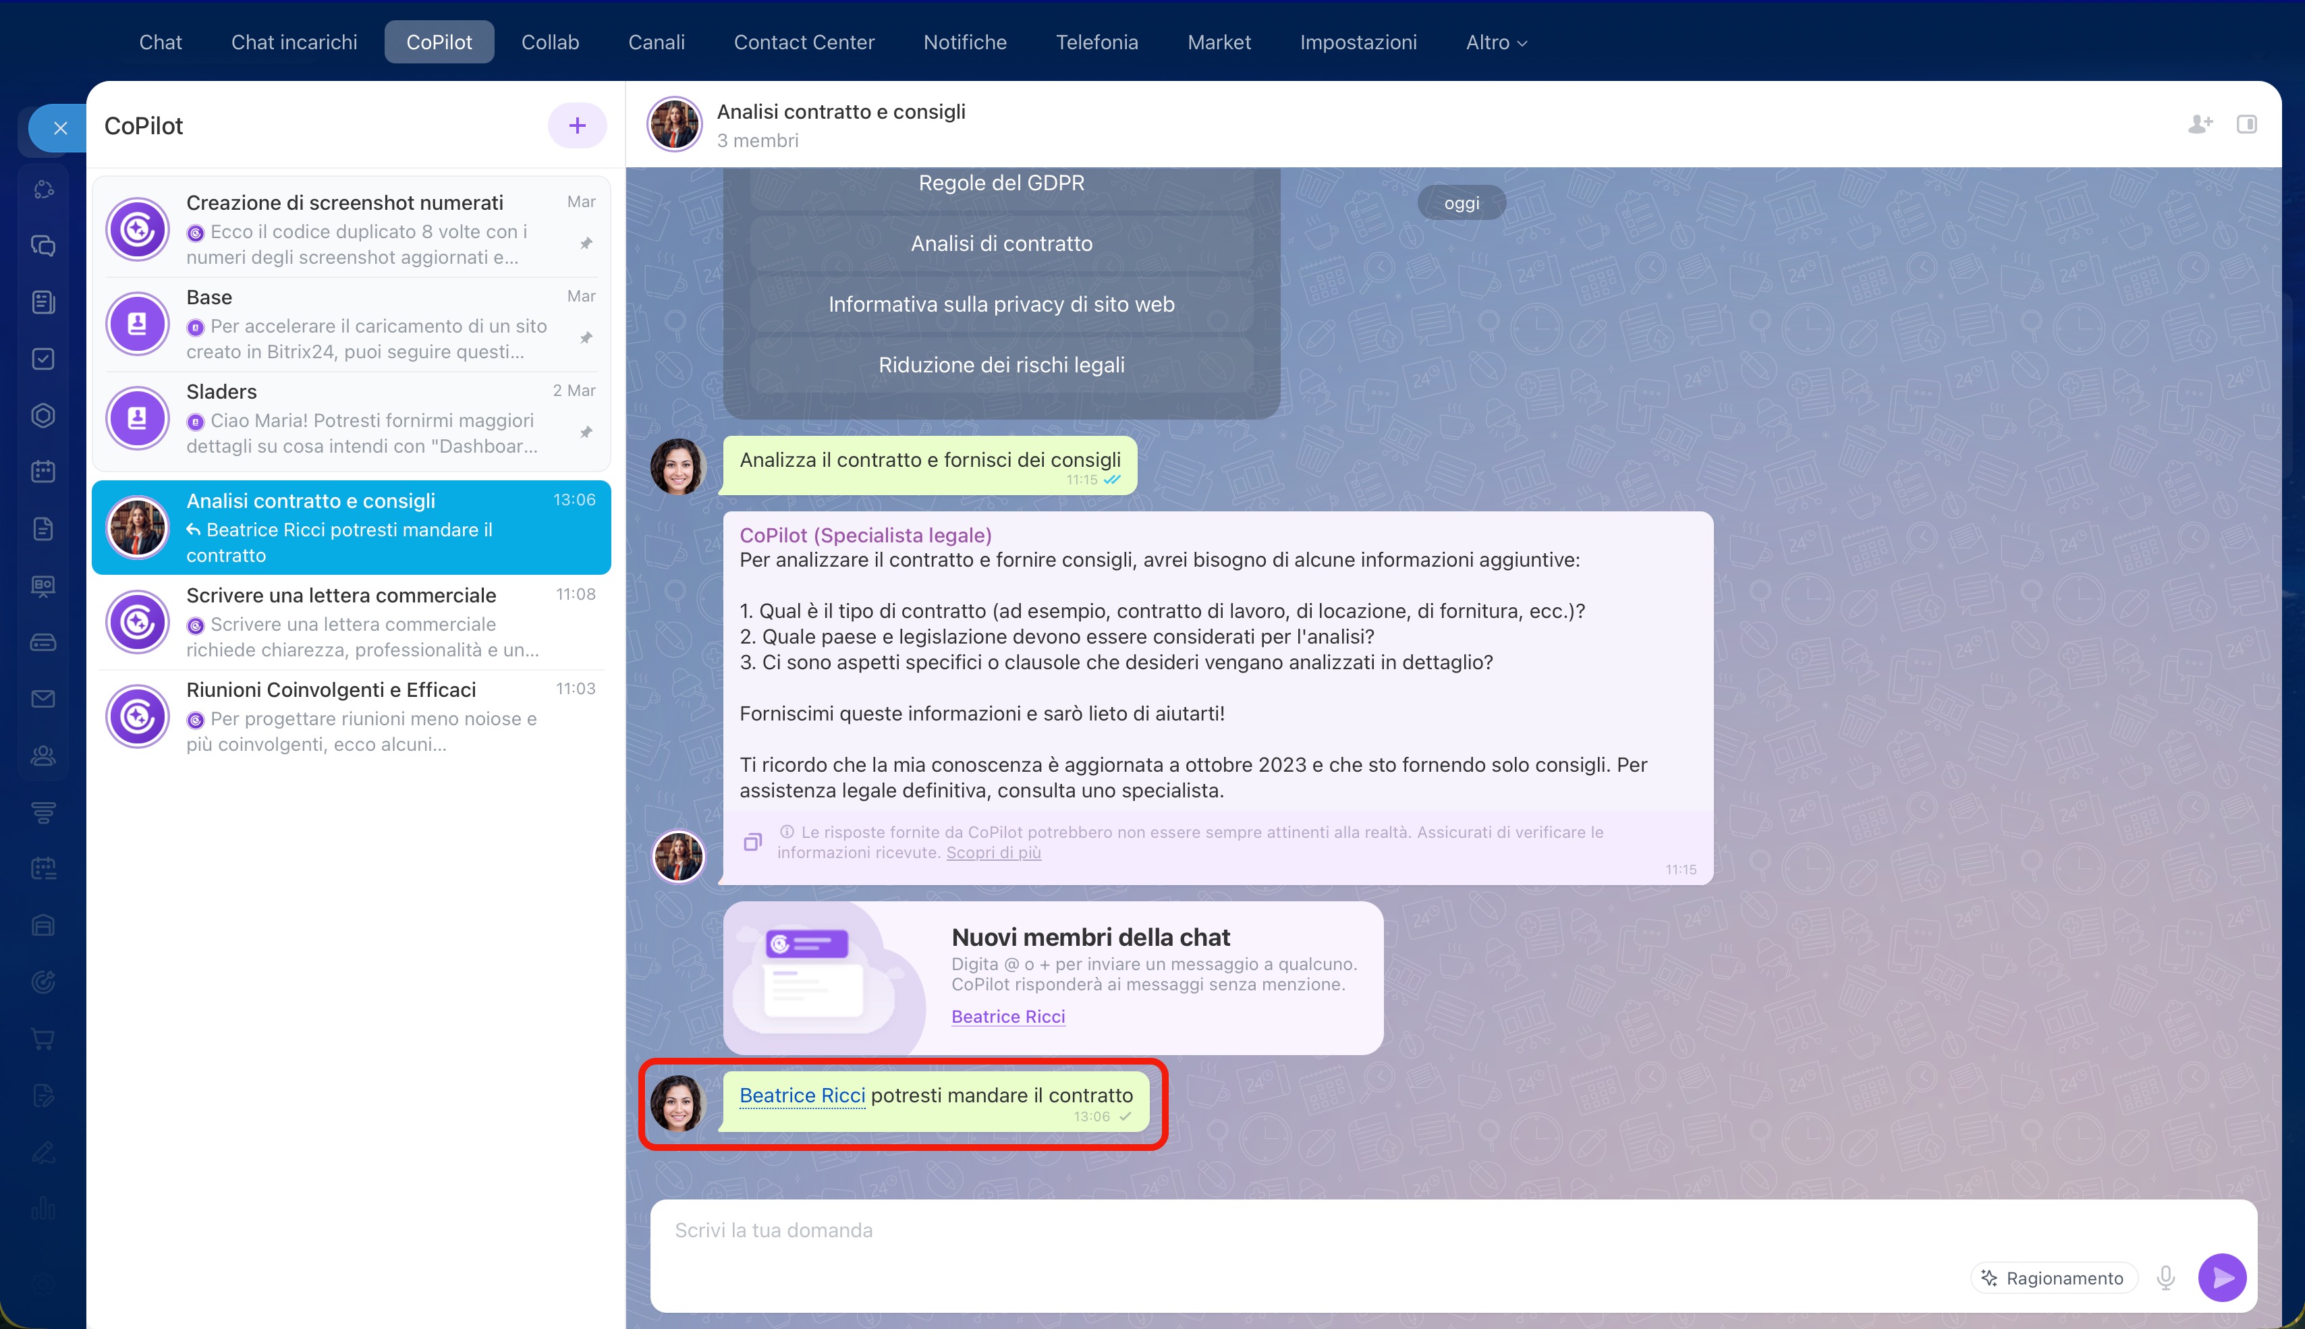Image resolution: width=2305 pixels, height=1329 pixels.
Task: Open the mail icon in left sidebar
Action: 43,699
